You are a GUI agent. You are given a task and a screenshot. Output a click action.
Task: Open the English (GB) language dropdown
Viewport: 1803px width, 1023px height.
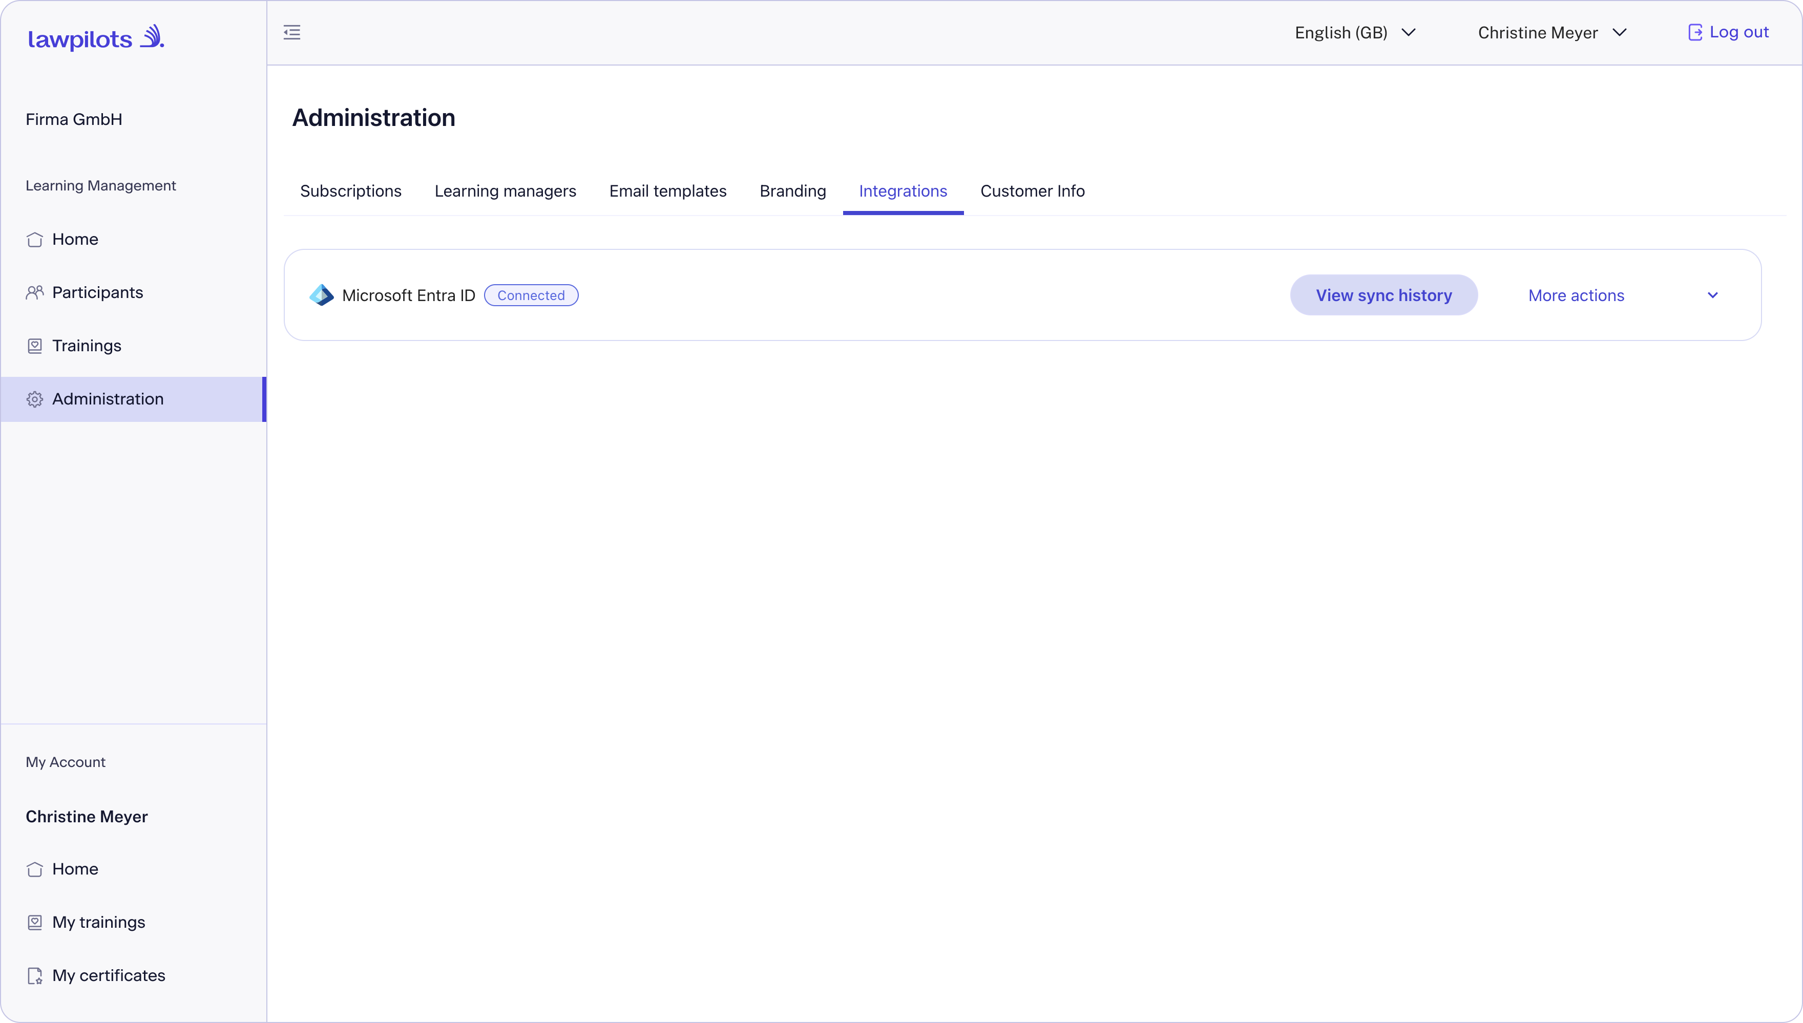[x=1355, y=33]
